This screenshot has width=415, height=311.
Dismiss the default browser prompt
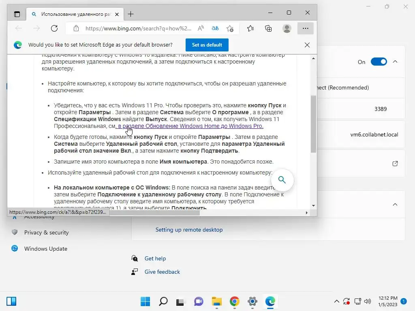click(x=307, y=45)
